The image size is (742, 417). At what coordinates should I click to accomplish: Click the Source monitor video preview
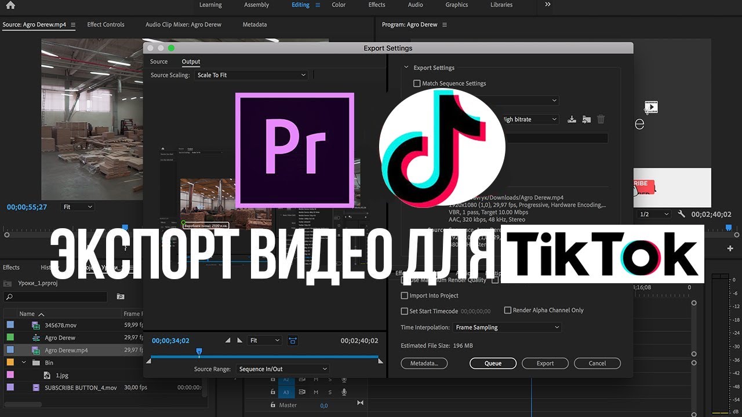[93, 120]
